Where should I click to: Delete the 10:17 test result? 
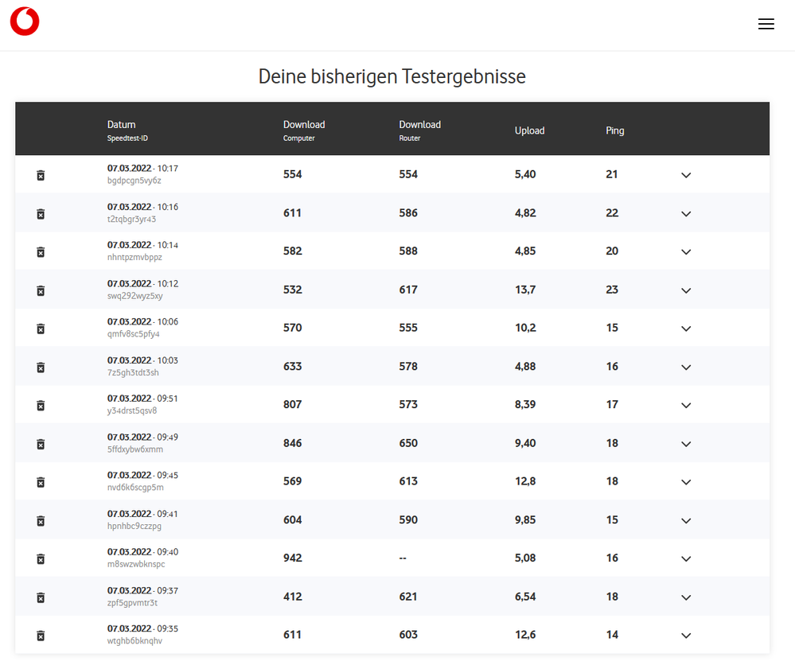pos(41,175)
